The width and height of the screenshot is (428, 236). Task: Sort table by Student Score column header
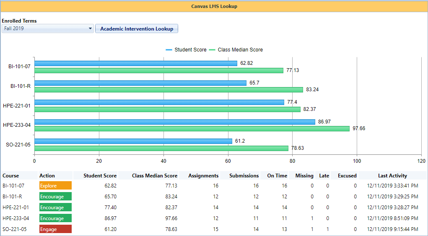tap(100, 176)
